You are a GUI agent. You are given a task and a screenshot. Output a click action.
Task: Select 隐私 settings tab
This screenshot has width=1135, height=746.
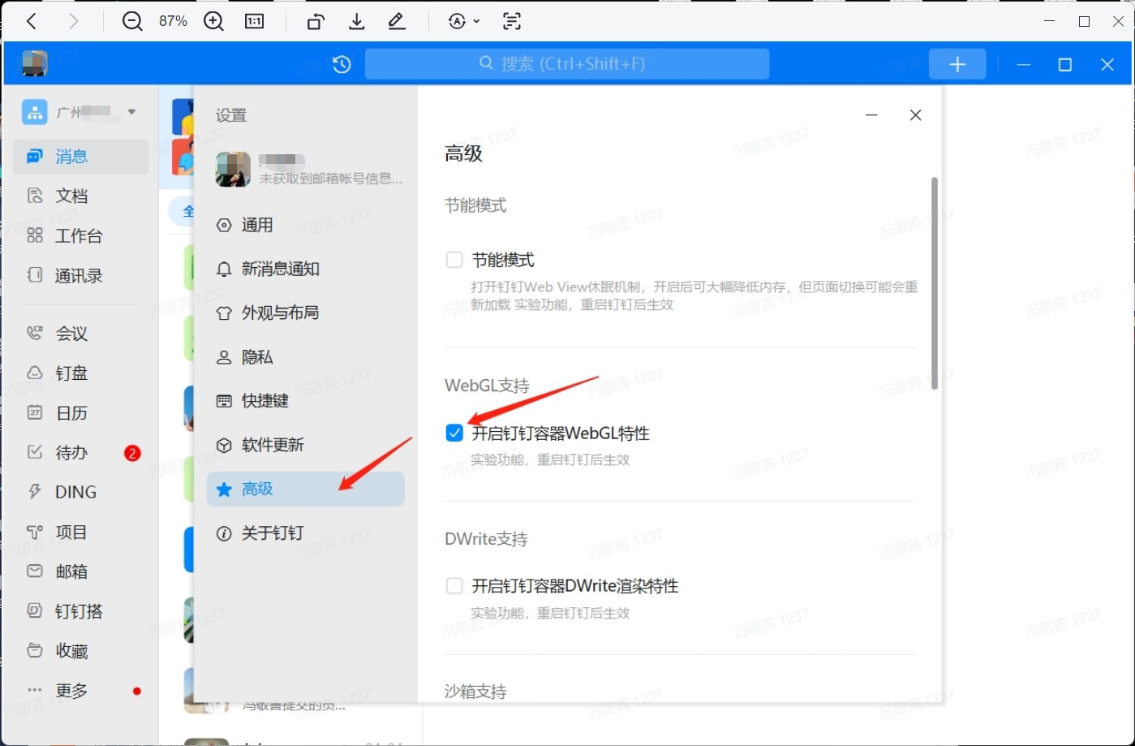[x=305, y=356]
